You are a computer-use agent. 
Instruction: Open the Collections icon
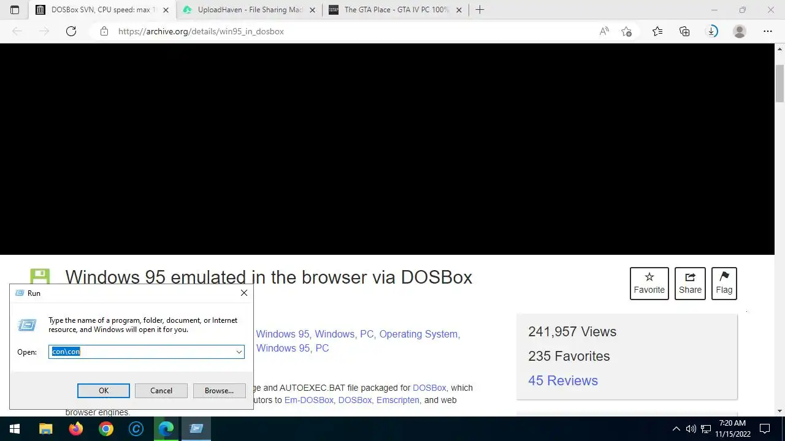[x=684, y=31]
